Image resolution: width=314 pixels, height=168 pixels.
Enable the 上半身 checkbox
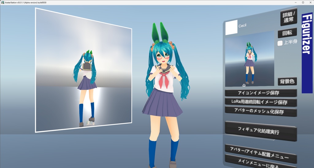(280, 43)
